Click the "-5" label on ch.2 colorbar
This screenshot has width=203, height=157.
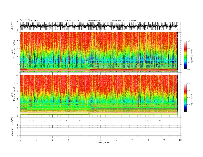(189, 97)
